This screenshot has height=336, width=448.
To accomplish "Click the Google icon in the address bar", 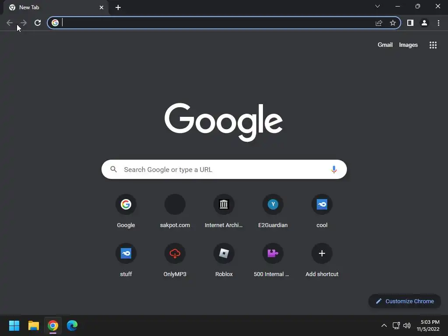I will click(x=55, y=23).
